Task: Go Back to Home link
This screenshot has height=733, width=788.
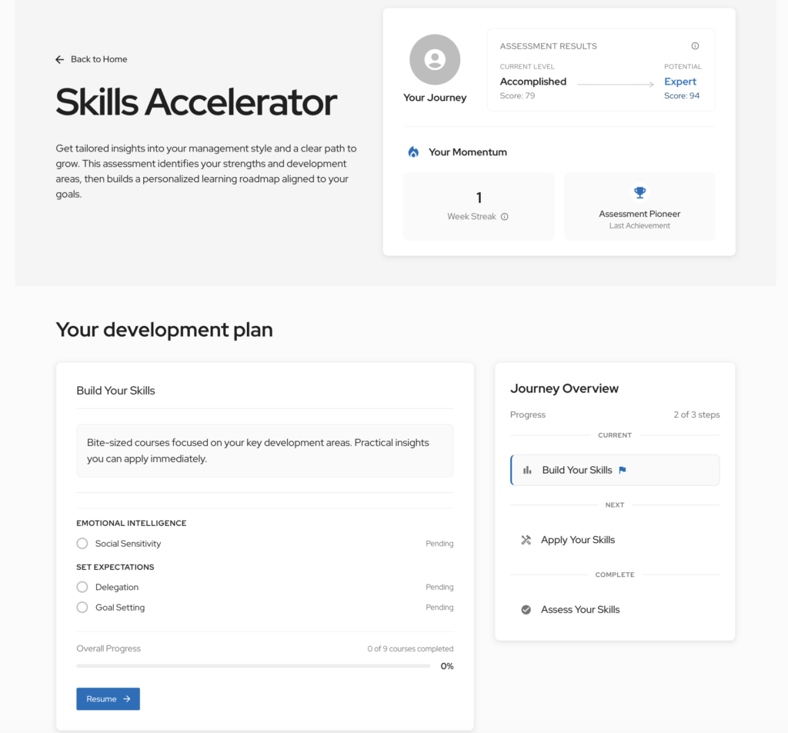Action: pos(98,59)
